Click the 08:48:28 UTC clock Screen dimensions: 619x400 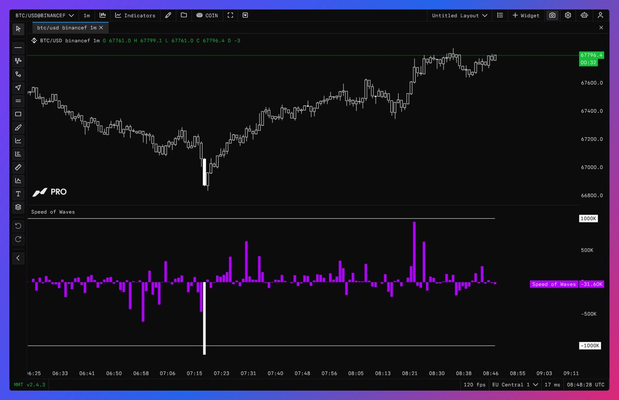(587, 385)
